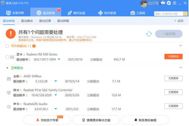The width and height of the screenshot is (189, 126).
Task: Click the 求助技术专家 button
Action: pyautogui.click(x=47, y=120)
